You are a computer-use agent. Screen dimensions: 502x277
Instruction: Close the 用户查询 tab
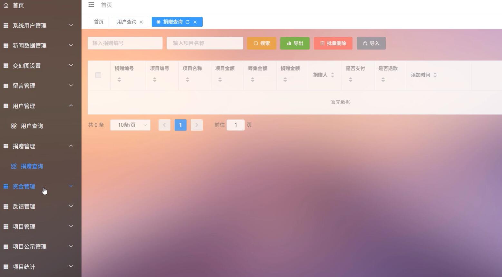click(x=141, y=22)
